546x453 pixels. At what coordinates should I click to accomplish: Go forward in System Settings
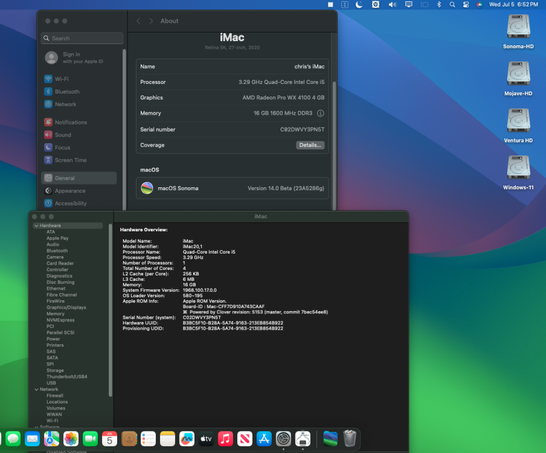[151, 21]
